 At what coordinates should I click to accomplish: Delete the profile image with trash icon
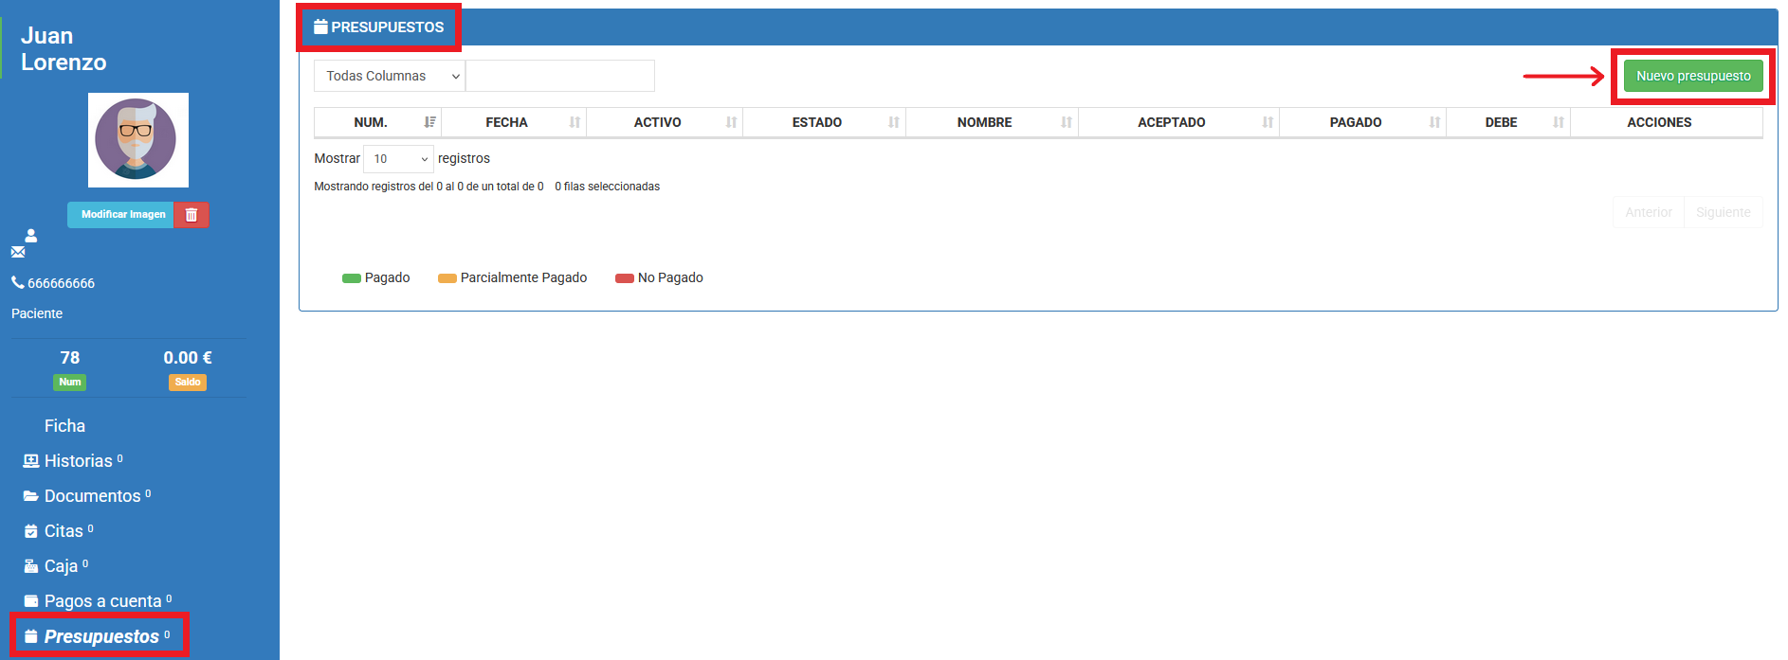point(192,215)
